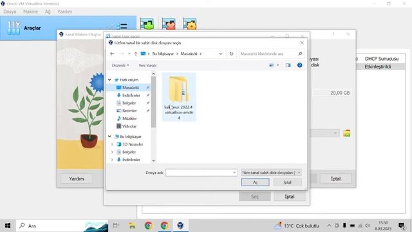
Task: Open the notification center icon
Action: click(402, 226)
